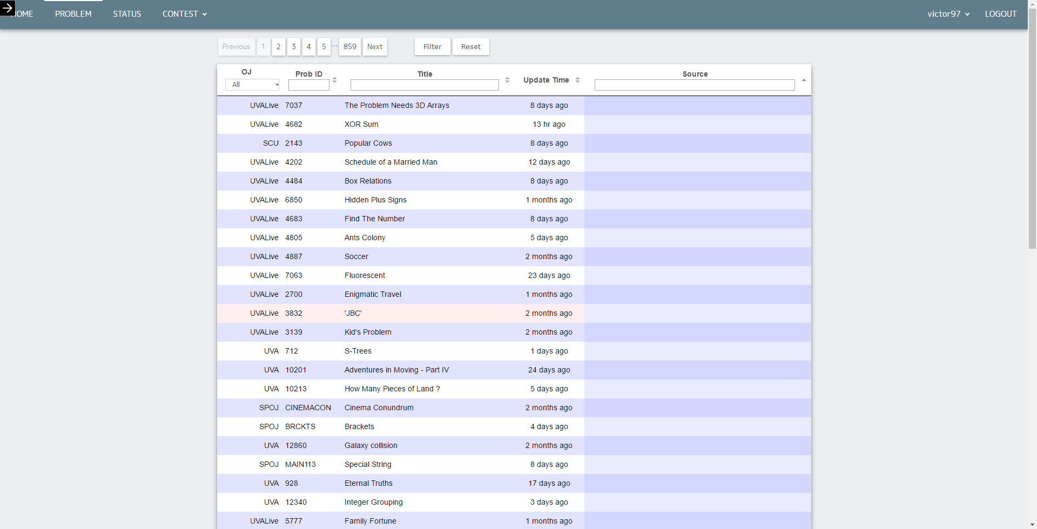1037x529 pixels.
Task: Jump to last page 859
Action: pyautogui.click(x=350, y=47)
